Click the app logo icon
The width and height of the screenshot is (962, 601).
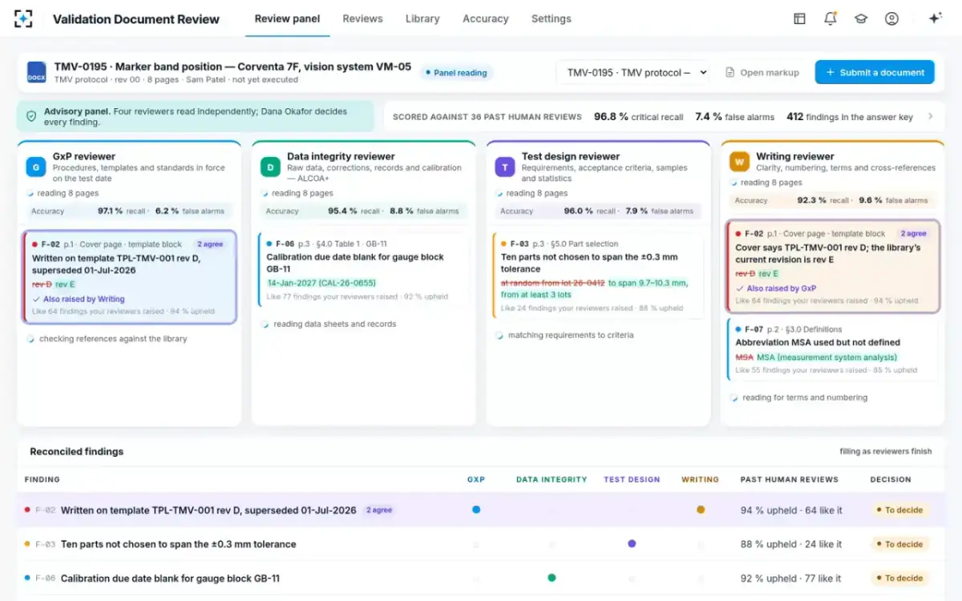click(24, 18)
